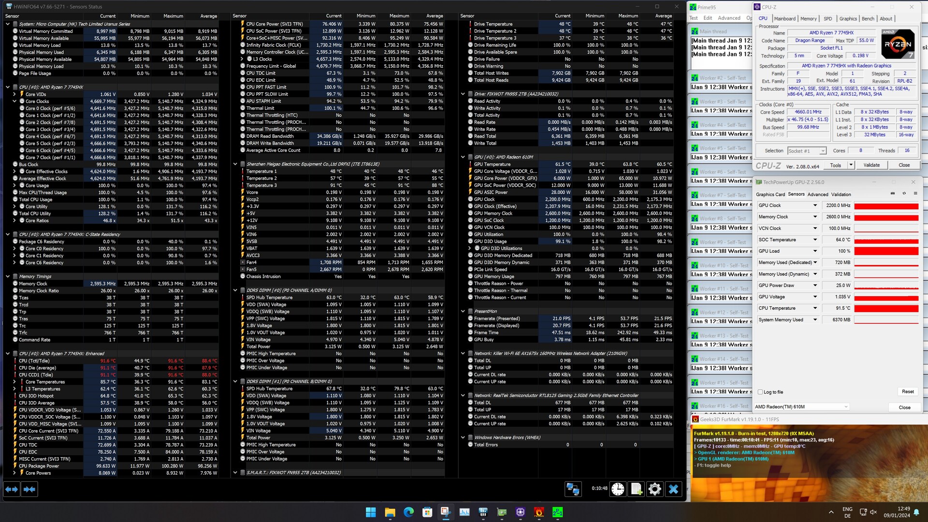The width and height of the screenshot is (928, 522).
Task: Open the GPU Clock sensor dropdown
Action: (x=815, y=205)
